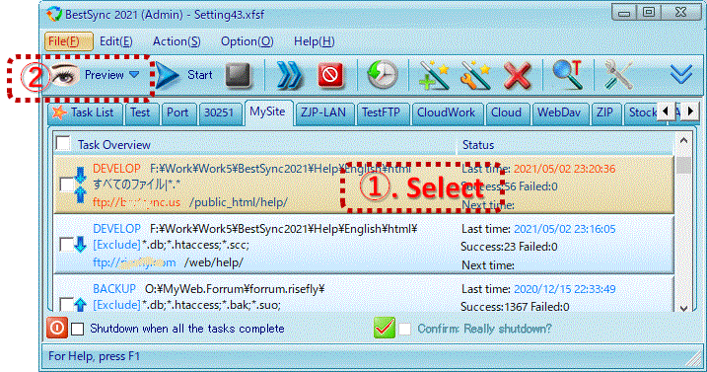The width and height of the screenshot is (707, 372).
Task: Click the edit-task wizard wand with wrench
Action: point(475,75)
